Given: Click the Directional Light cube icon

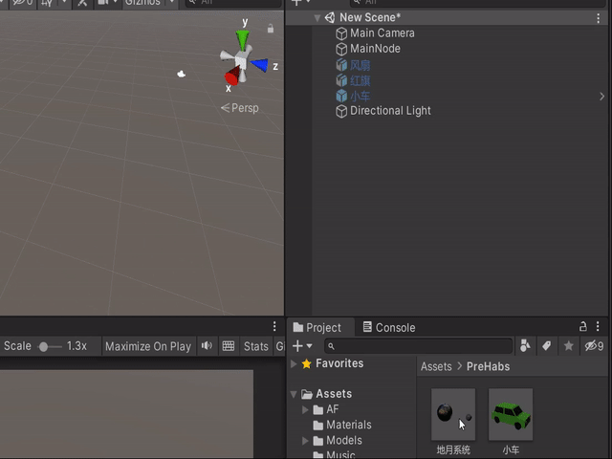Looking at the screenshot, I should coord(341,111).
